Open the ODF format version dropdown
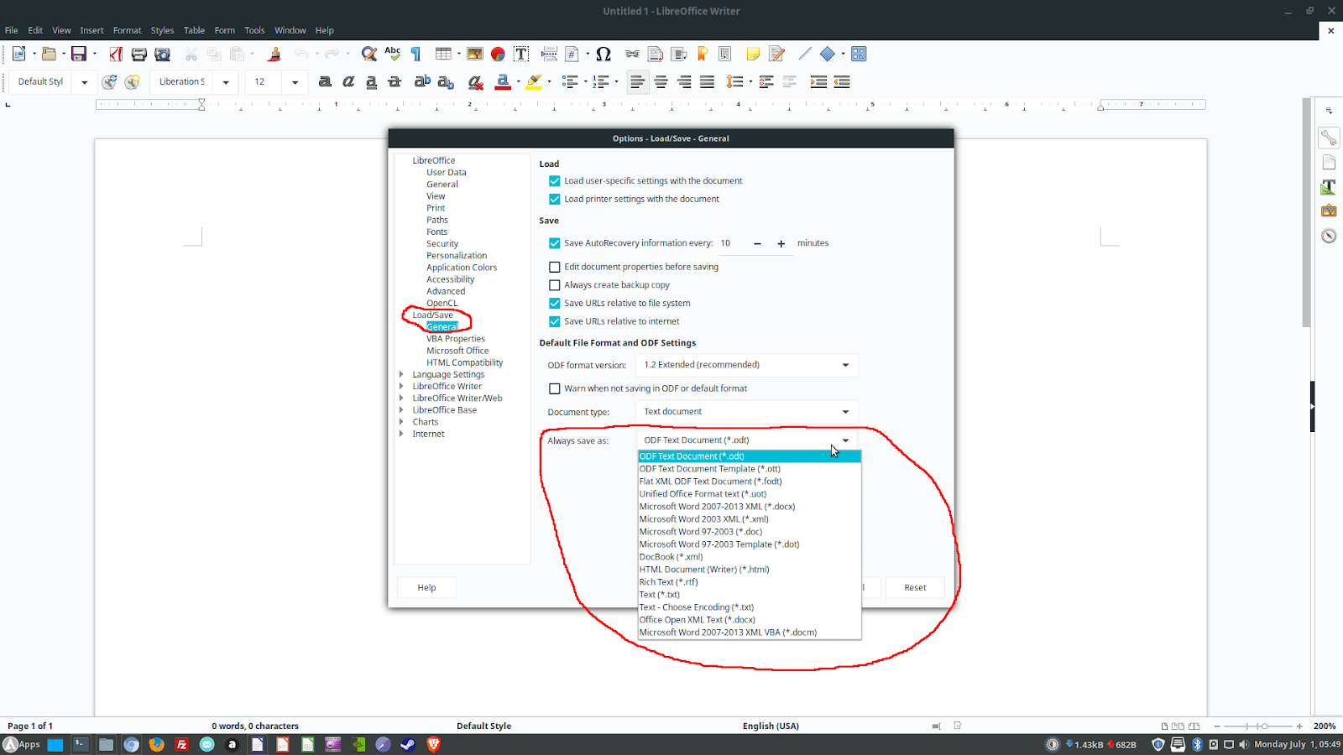The height and width of the screenshot is (755, 1343). point(845,364)
